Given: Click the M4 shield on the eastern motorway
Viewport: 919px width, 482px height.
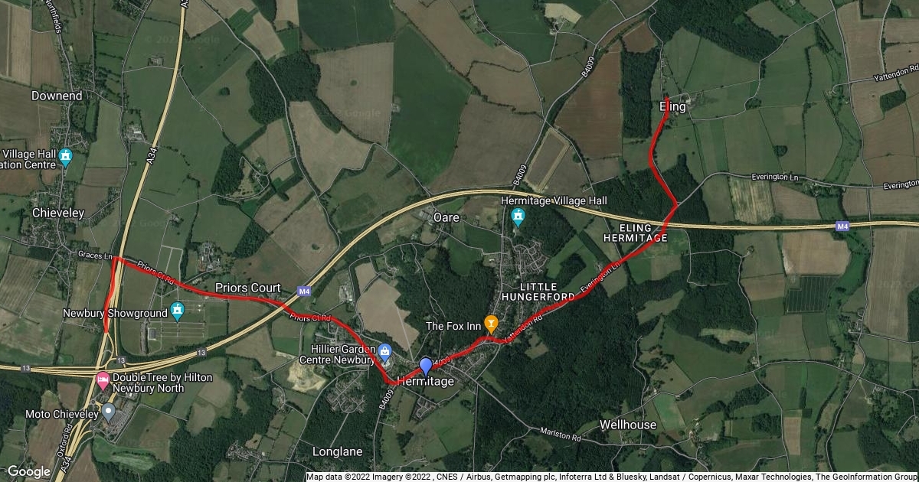Looking at the screenshot, I should [843, 226].
